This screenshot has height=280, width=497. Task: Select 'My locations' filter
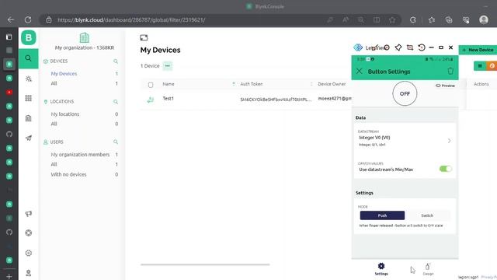pos(65,114)
